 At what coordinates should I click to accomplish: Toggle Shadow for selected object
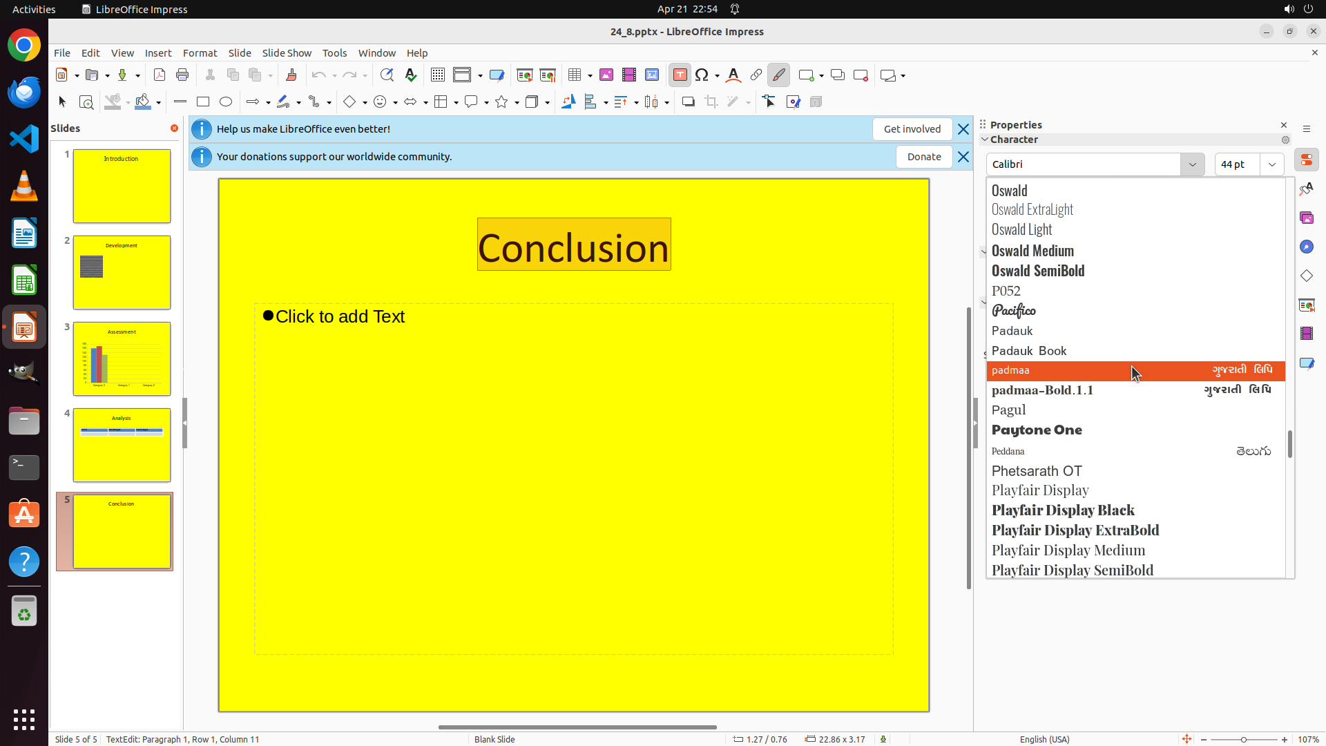click(x=688, y=102)
